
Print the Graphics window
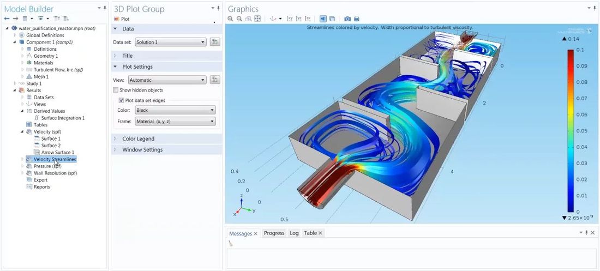click(356, 19)
